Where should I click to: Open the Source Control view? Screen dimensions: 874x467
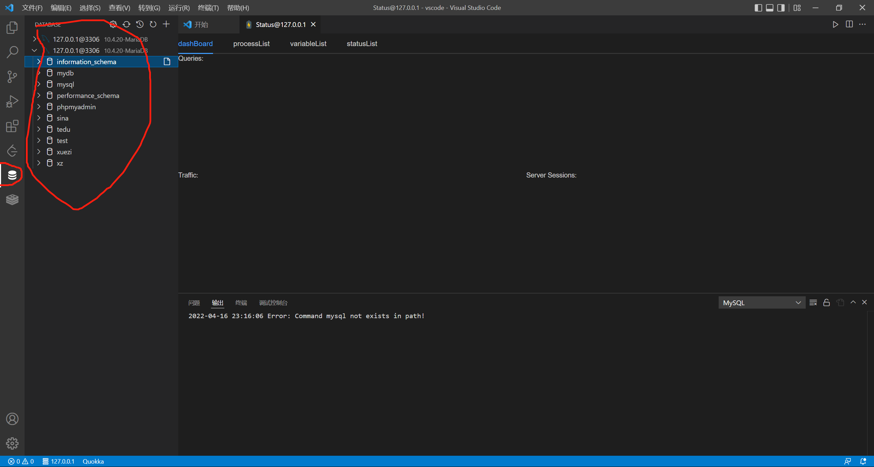click(12, 76)
